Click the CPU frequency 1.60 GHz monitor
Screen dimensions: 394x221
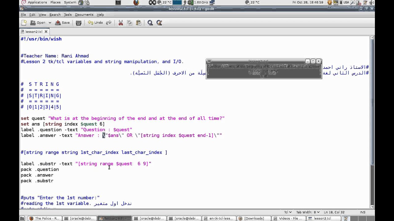point(198,2)
